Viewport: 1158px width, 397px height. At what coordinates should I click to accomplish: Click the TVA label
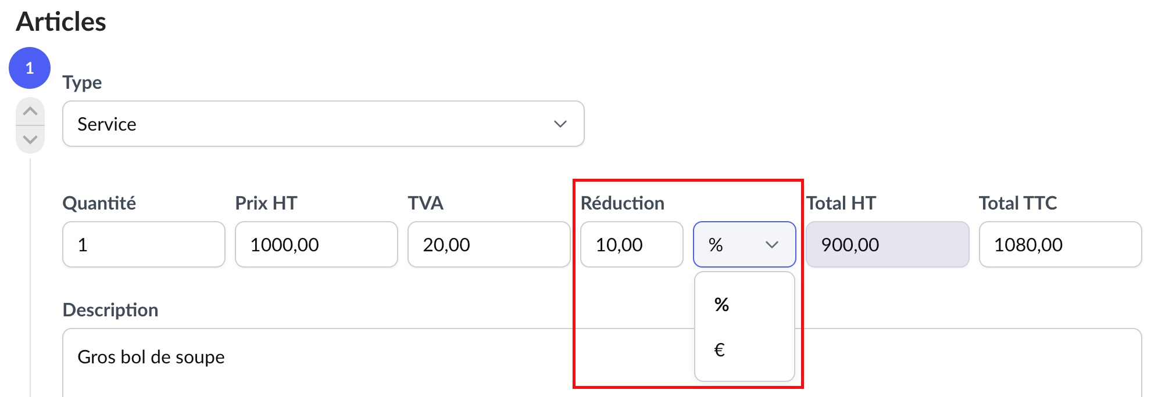point(426,203)
